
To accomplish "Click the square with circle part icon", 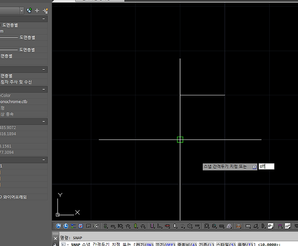I will [207, 226].
